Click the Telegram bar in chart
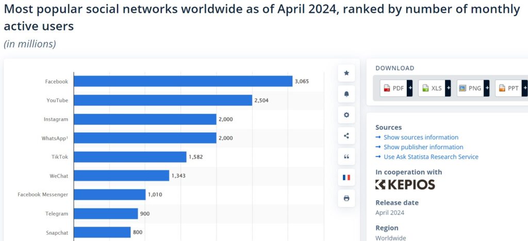This screenshot has width=528, height=241. click(106, 214)
